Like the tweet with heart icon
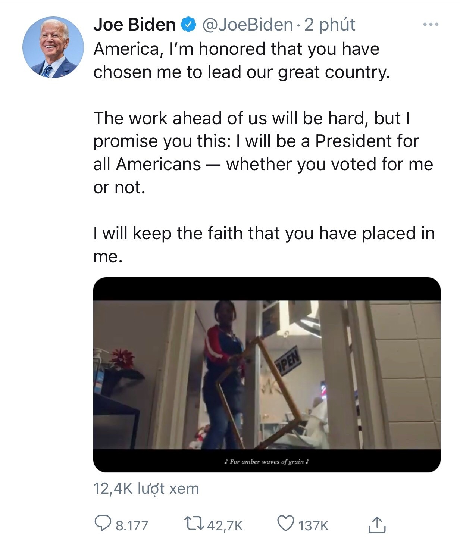The height and width of the screenshot is (543, 460). click(286, 523)
